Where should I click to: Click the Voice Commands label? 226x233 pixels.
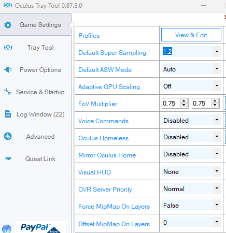coord(104,121)
